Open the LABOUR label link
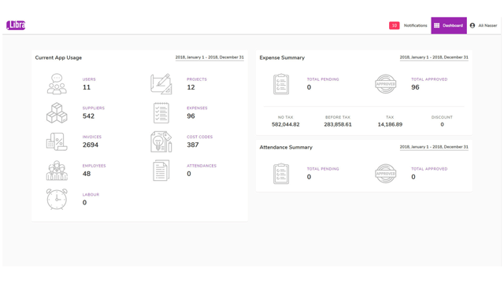The image size is (504, 283). point(91,194)
